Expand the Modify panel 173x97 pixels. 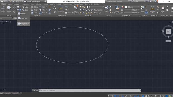[37, 16]
